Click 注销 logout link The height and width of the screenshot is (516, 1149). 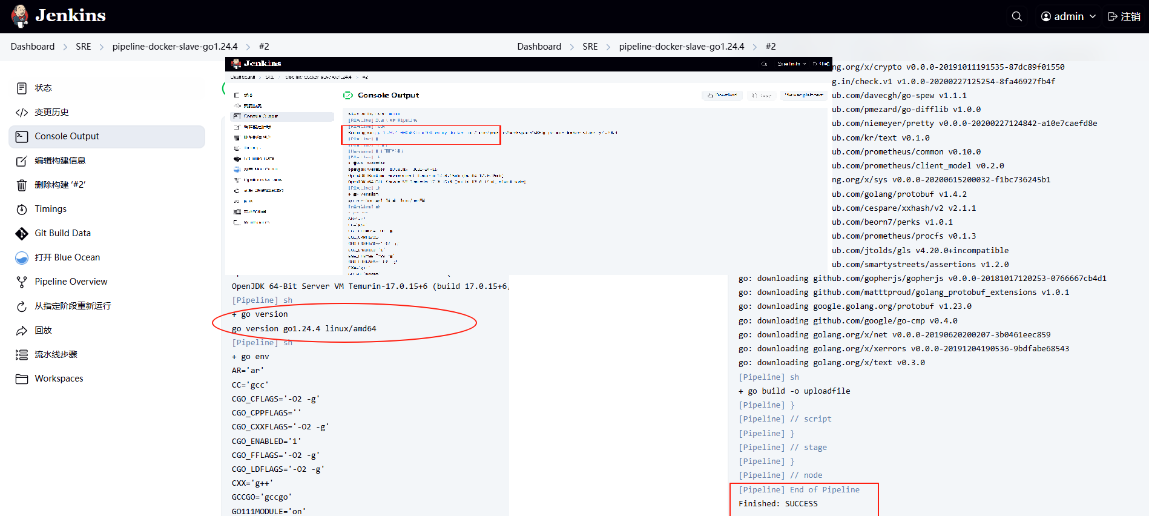tap(1124, 16)
